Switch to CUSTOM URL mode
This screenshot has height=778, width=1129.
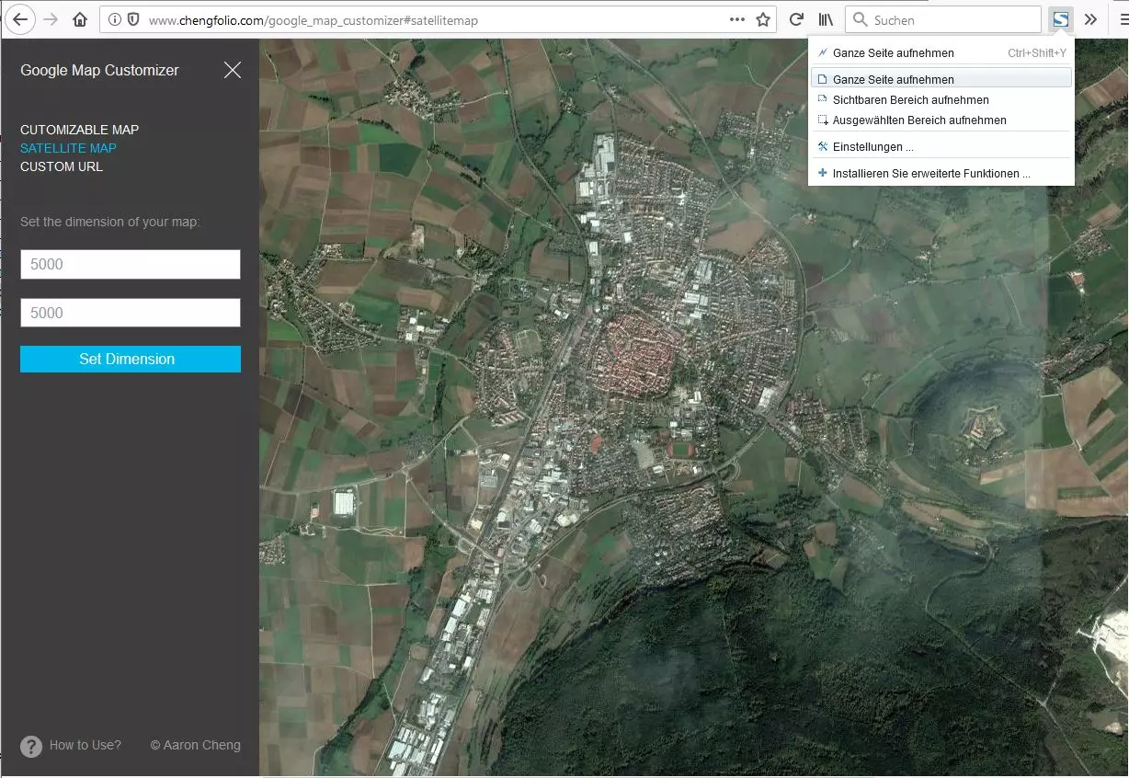coord(62,166)
